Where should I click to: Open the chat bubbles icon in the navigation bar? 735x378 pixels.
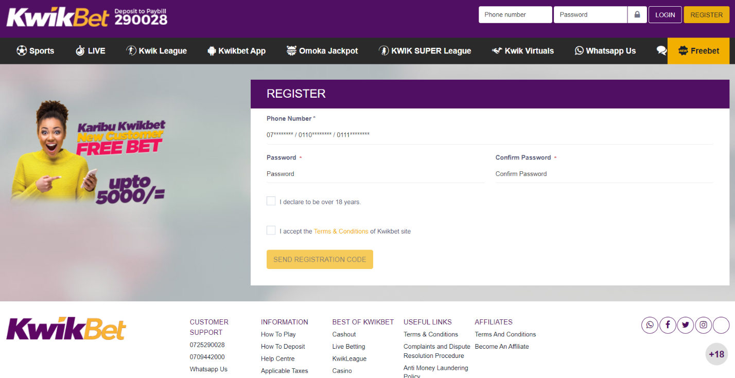pyautogui.click(x=661, y=50)
